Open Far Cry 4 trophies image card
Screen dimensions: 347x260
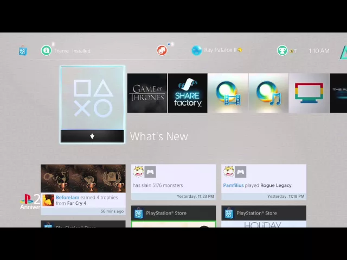pyautogui.click(x=83, y=178)
